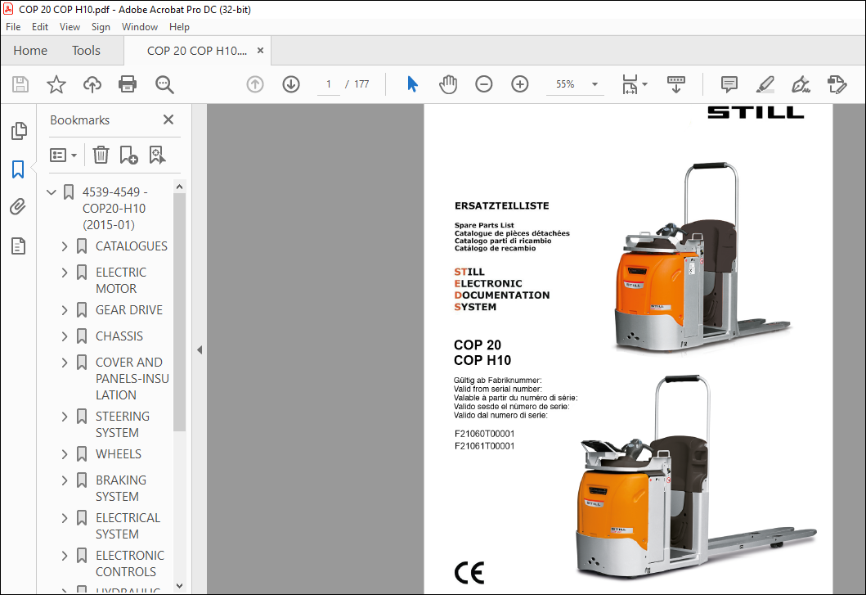866x595 pixels.
Task: Select the GEAR DRIVE bookmark label
Action: 129,310
